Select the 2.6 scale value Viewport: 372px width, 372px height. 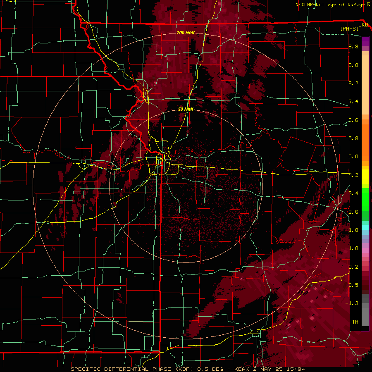coord(353,212)
